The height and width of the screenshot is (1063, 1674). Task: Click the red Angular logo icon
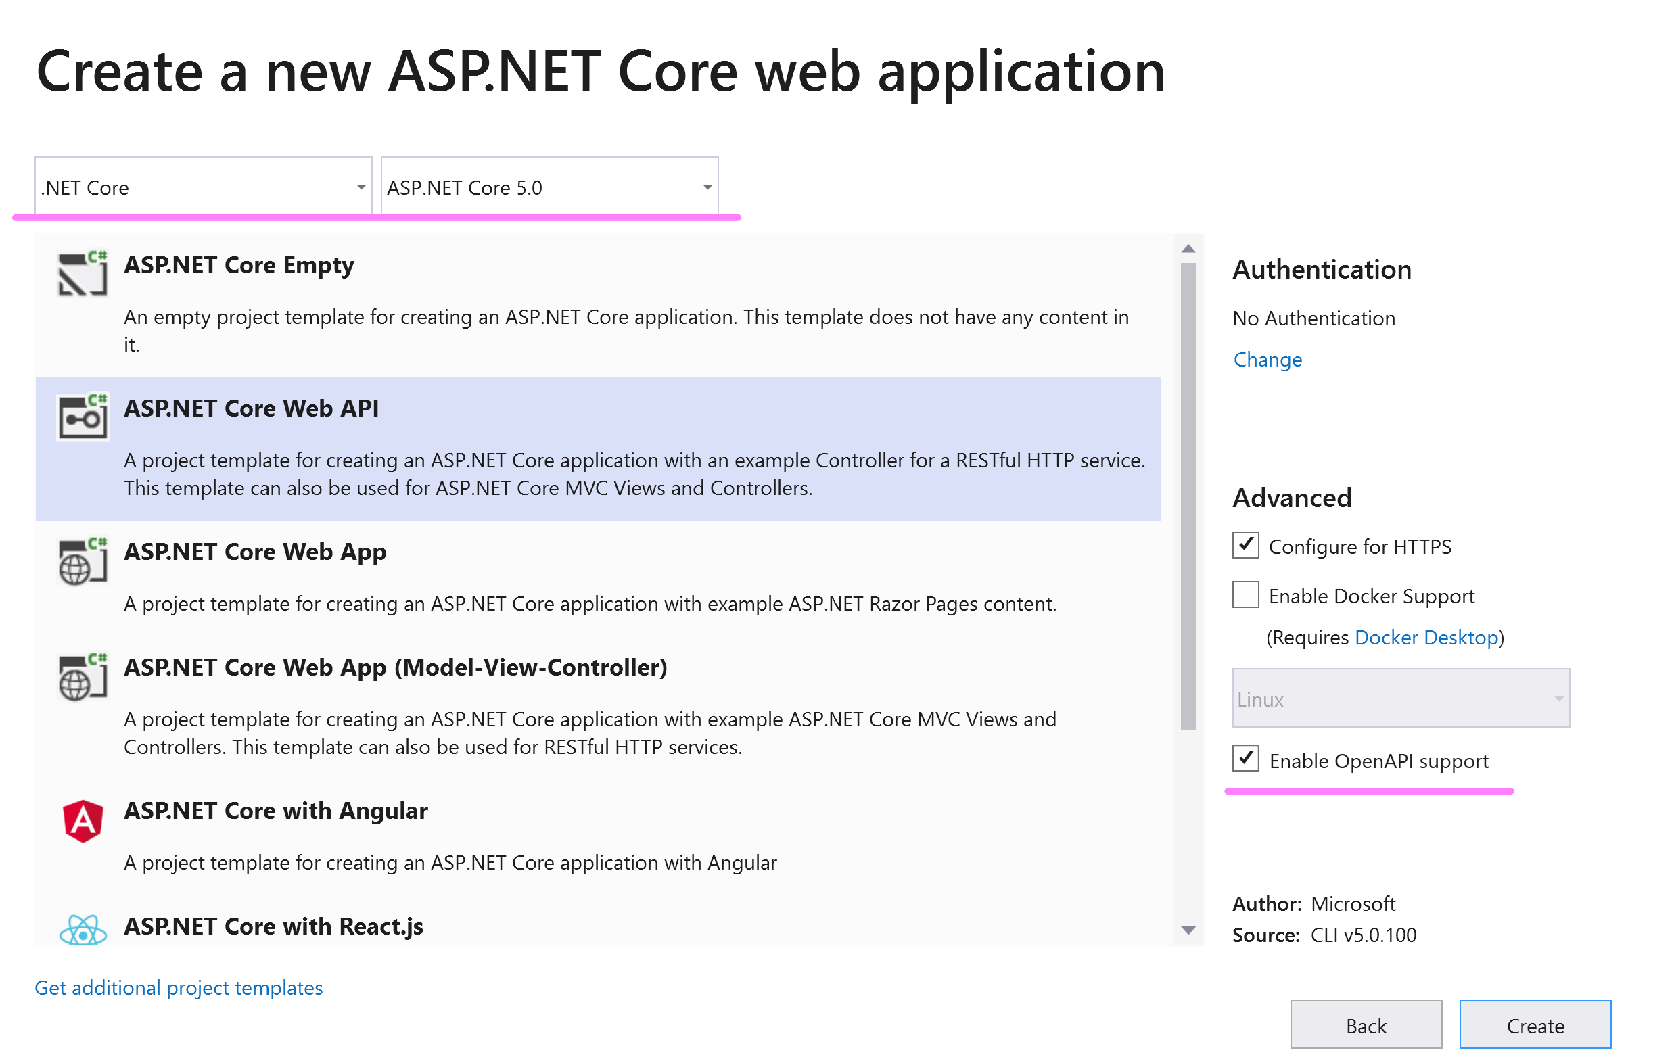(x=83, y=820)
